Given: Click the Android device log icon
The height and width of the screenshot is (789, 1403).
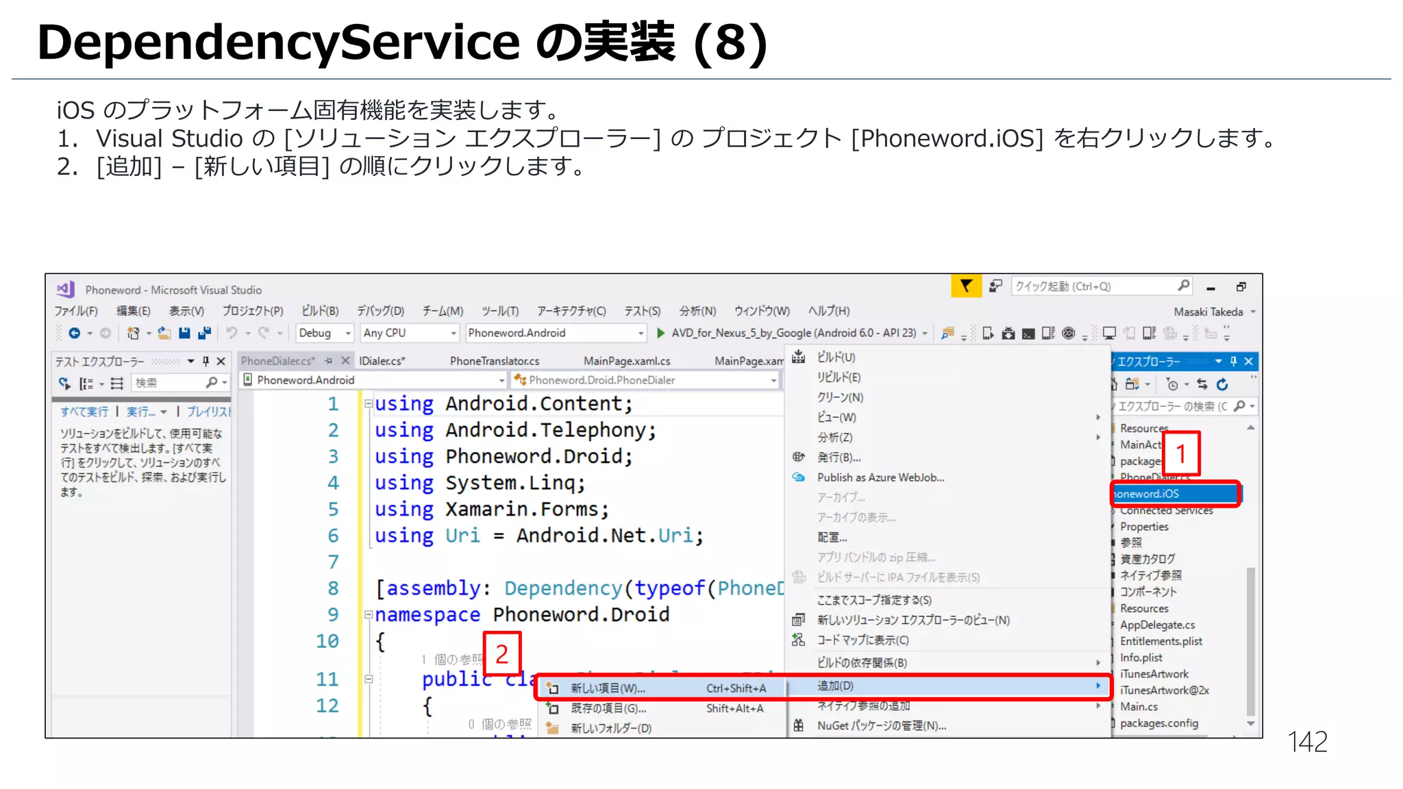Looking at the screenshot, I should pos(1048,333).
